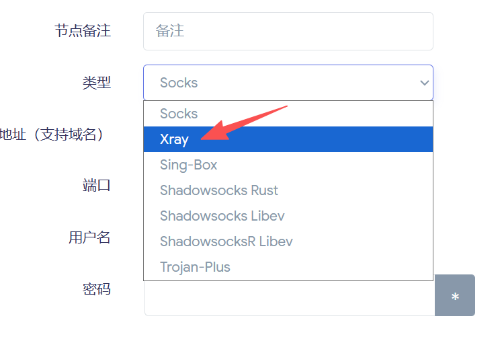Click the 端口 field label
The height and width of the screenshot is (339, 504).
pyautogui.click(x=96, y=186)
